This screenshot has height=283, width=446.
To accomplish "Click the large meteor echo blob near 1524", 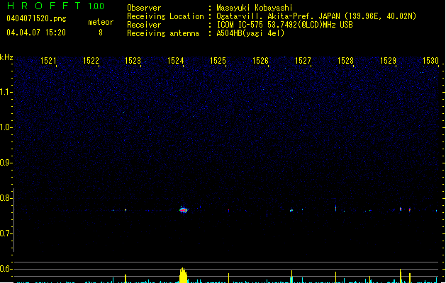I will click(184, 210).
